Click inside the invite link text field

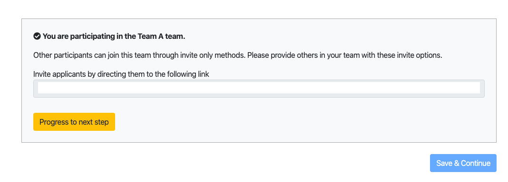[x=259, y=89]
